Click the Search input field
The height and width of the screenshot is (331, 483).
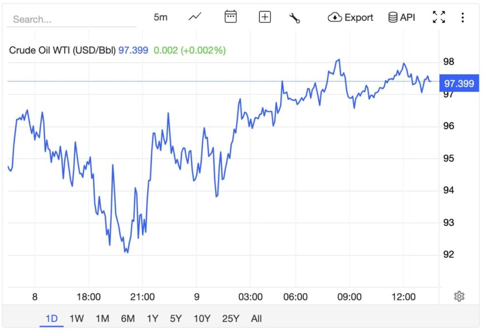(x=71, y=19)
